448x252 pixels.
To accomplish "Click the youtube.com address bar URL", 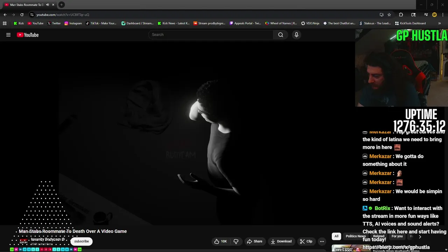I will pyautogui.click(x=63, y=15).
